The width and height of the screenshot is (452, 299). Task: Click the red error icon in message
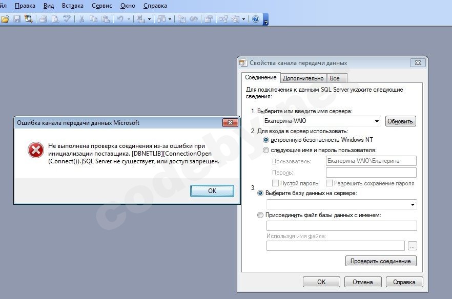click(36, 150)
